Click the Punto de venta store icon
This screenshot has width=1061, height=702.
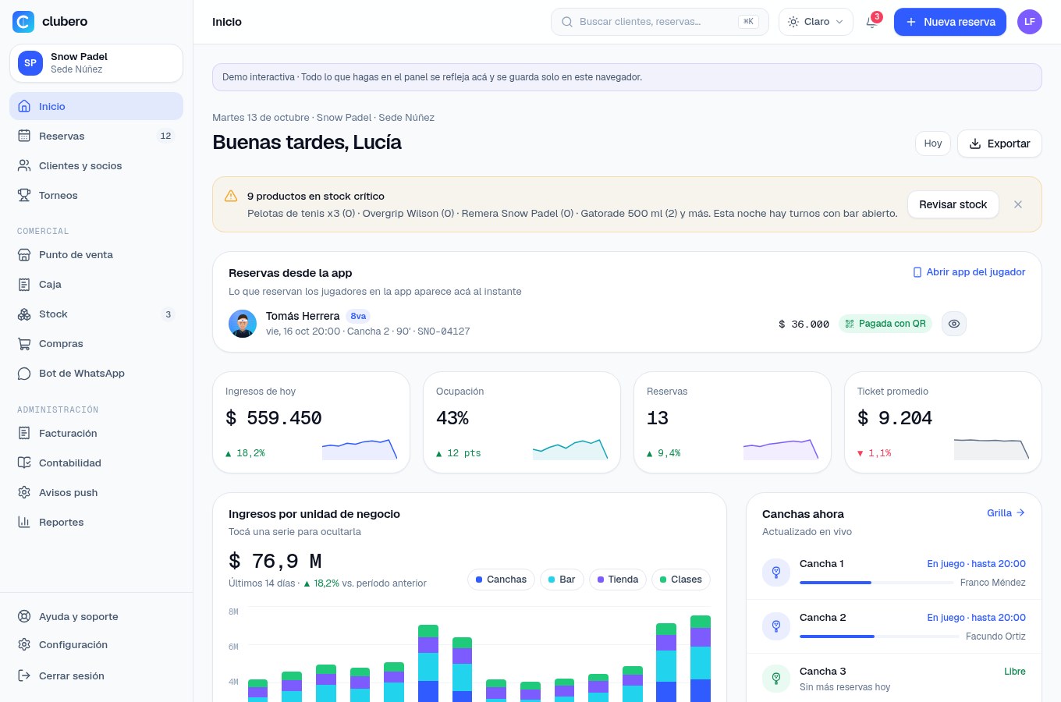24,254
